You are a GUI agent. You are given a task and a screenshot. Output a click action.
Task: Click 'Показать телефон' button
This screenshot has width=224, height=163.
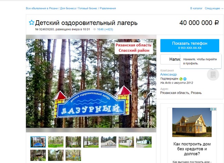coord(190,46)
